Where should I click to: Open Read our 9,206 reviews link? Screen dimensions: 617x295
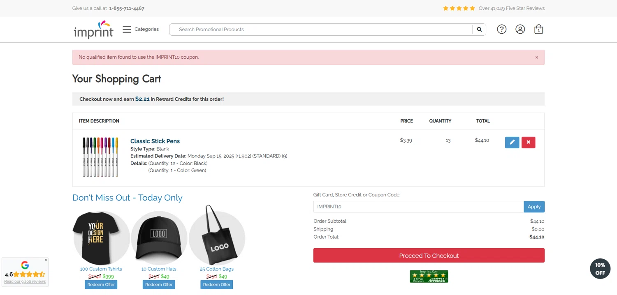(25, 282)
